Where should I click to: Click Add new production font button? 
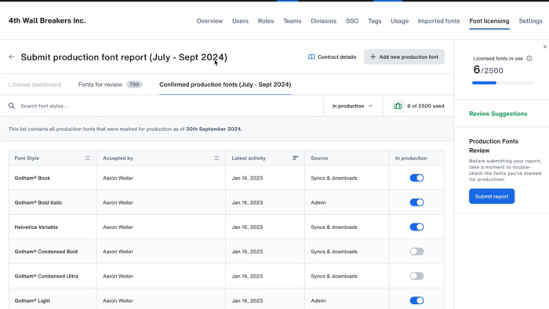[x=404, y=56]
